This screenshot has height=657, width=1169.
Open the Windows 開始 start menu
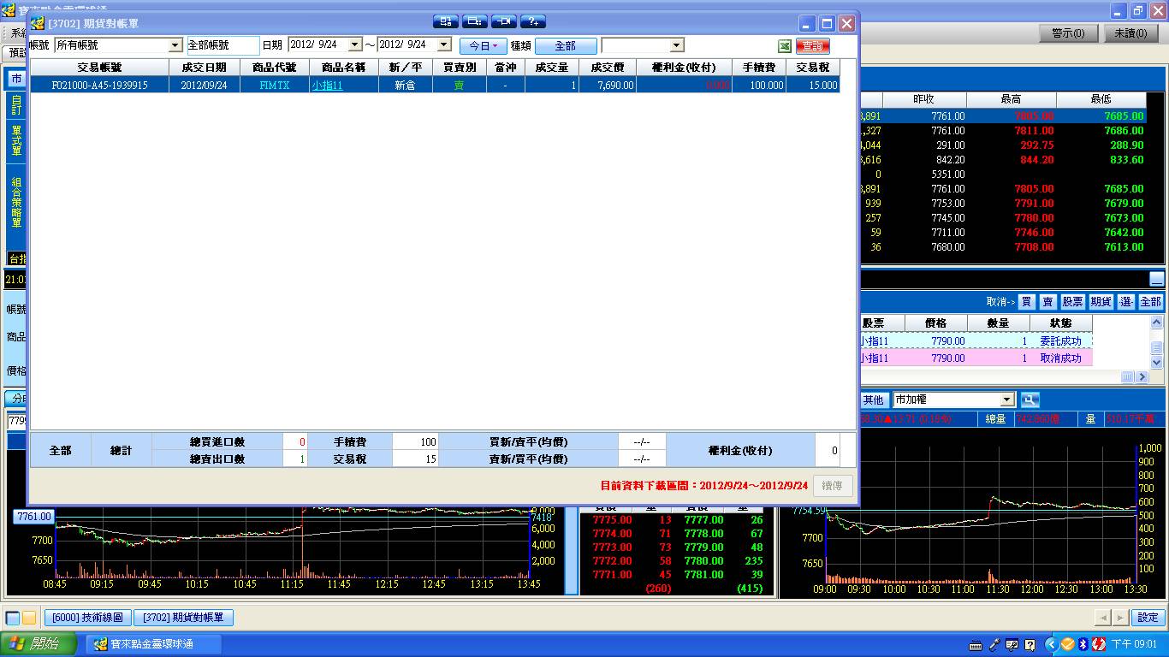coord(40,644)
